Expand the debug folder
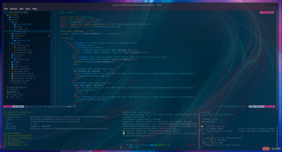The height and width of the screenshot is (152, 282). point(13,26)
